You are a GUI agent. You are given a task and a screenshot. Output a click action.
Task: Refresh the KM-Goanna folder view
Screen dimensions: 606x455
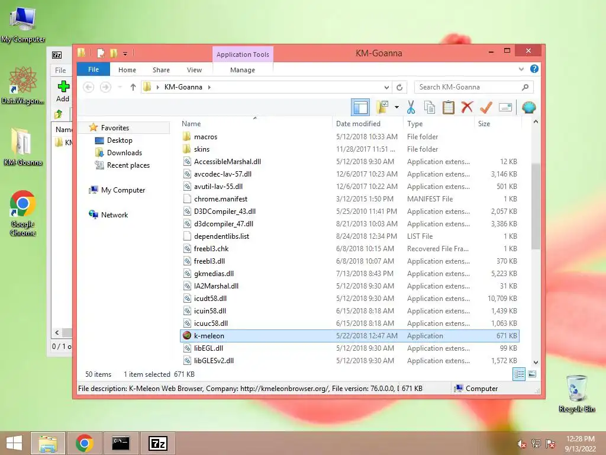(399, 87)
